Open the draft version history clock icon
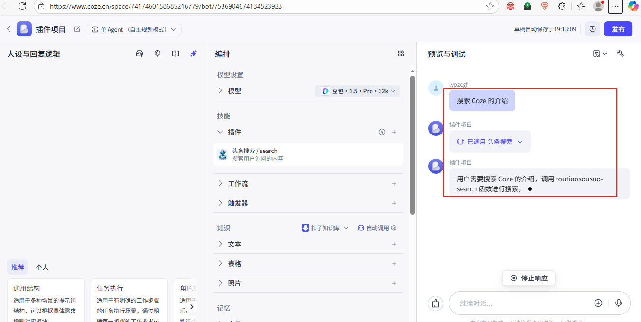This screenshot has height=322, width=641. [x=593, y=29]
